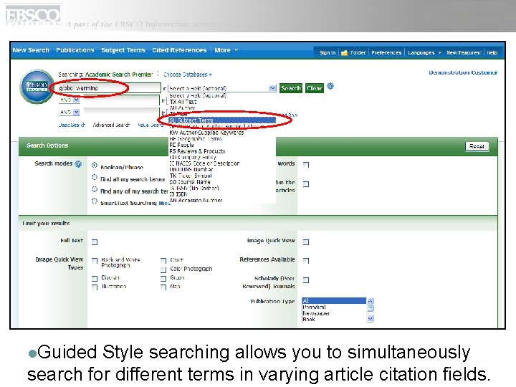Tick the Full Text checkbox

click(95, 242)
